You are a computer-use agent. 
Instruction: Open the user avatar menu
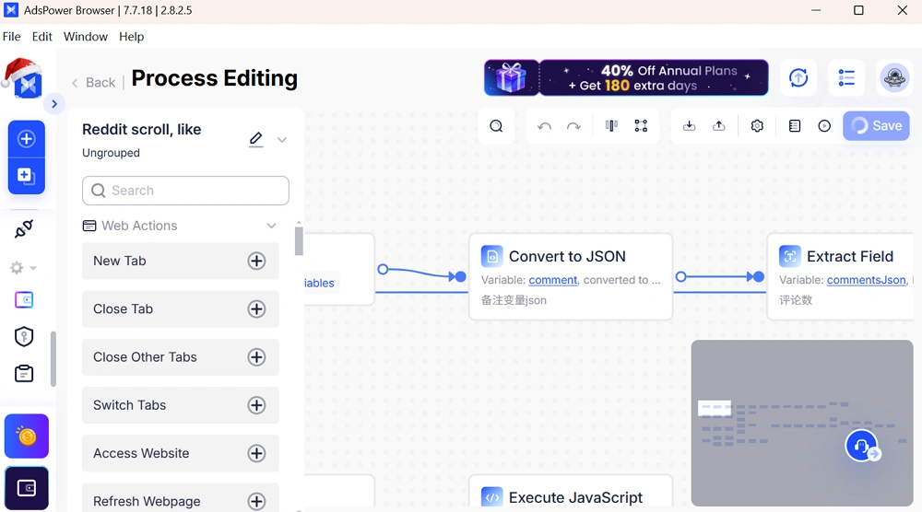[x=894, y=77]
